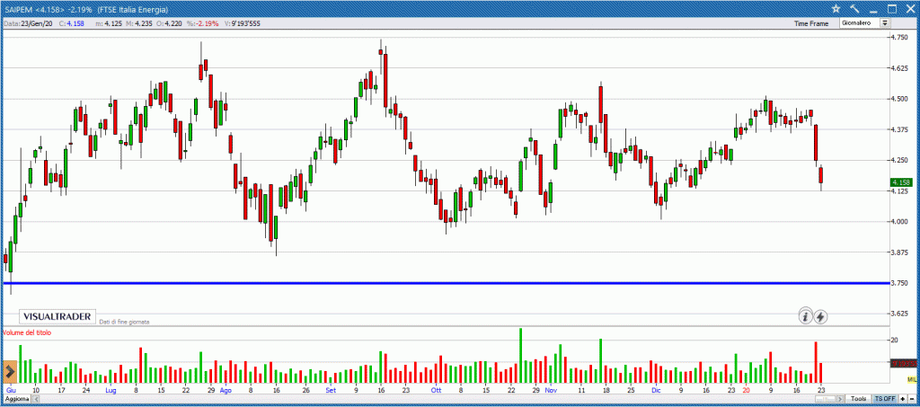Zoom out with the minus button
The height and width of the screenshot is (407, 920).
pyautogui.click(x=912, y=399)
